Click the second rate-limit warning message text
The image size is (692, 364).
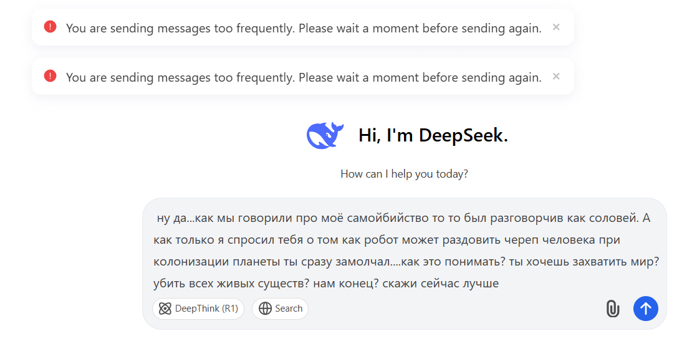pyautogui.click(x=304, y=77)
